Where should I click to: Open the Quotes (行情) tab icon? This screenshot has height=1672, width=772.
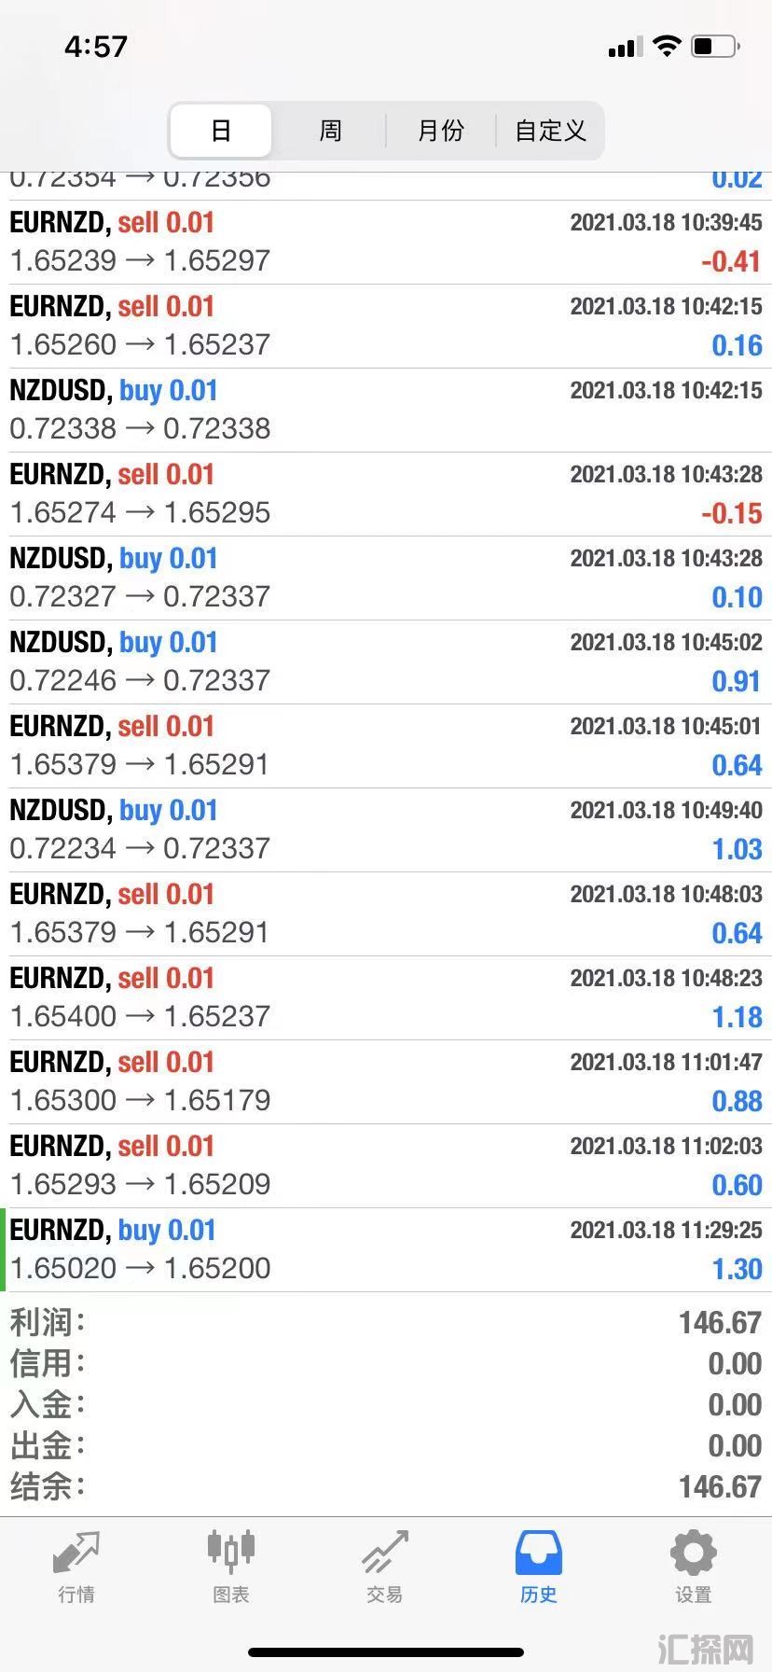coord(76,1554)
